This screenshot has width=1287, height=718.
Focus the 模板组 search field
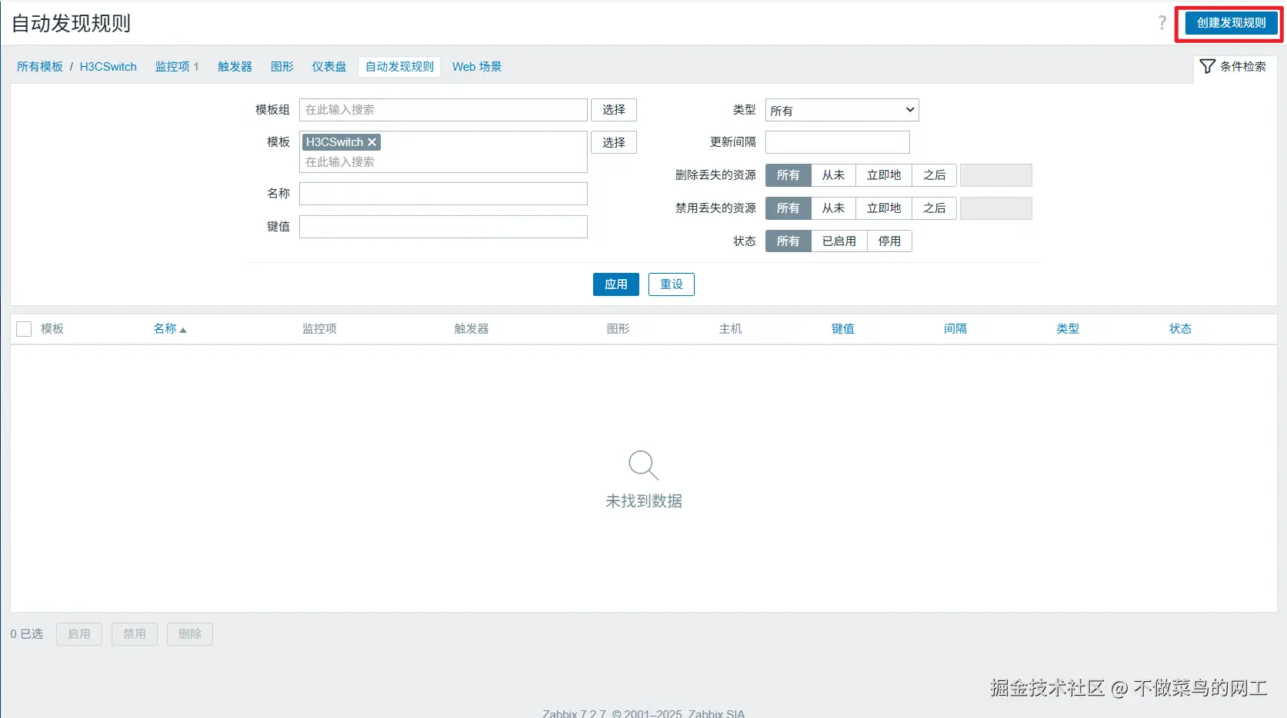(x=443, y=110)
